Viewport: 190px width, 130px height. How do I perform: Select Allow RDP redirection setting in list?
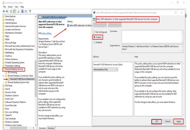tap(80, 26)
